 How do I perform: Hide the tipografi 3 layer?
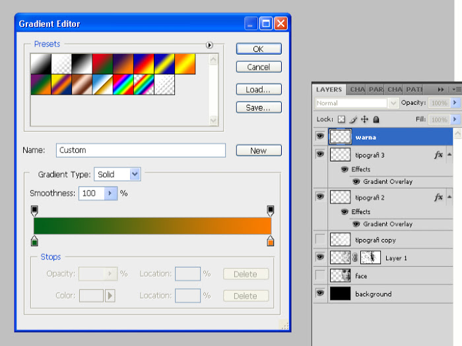(320, 154)
